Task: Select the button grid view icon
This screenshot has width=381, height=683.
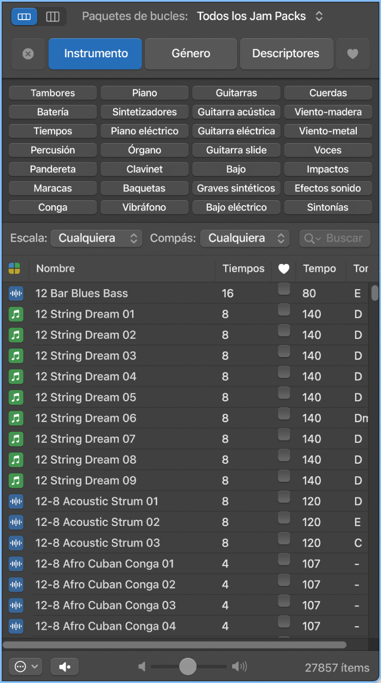Action: click(x=24, y=16)
